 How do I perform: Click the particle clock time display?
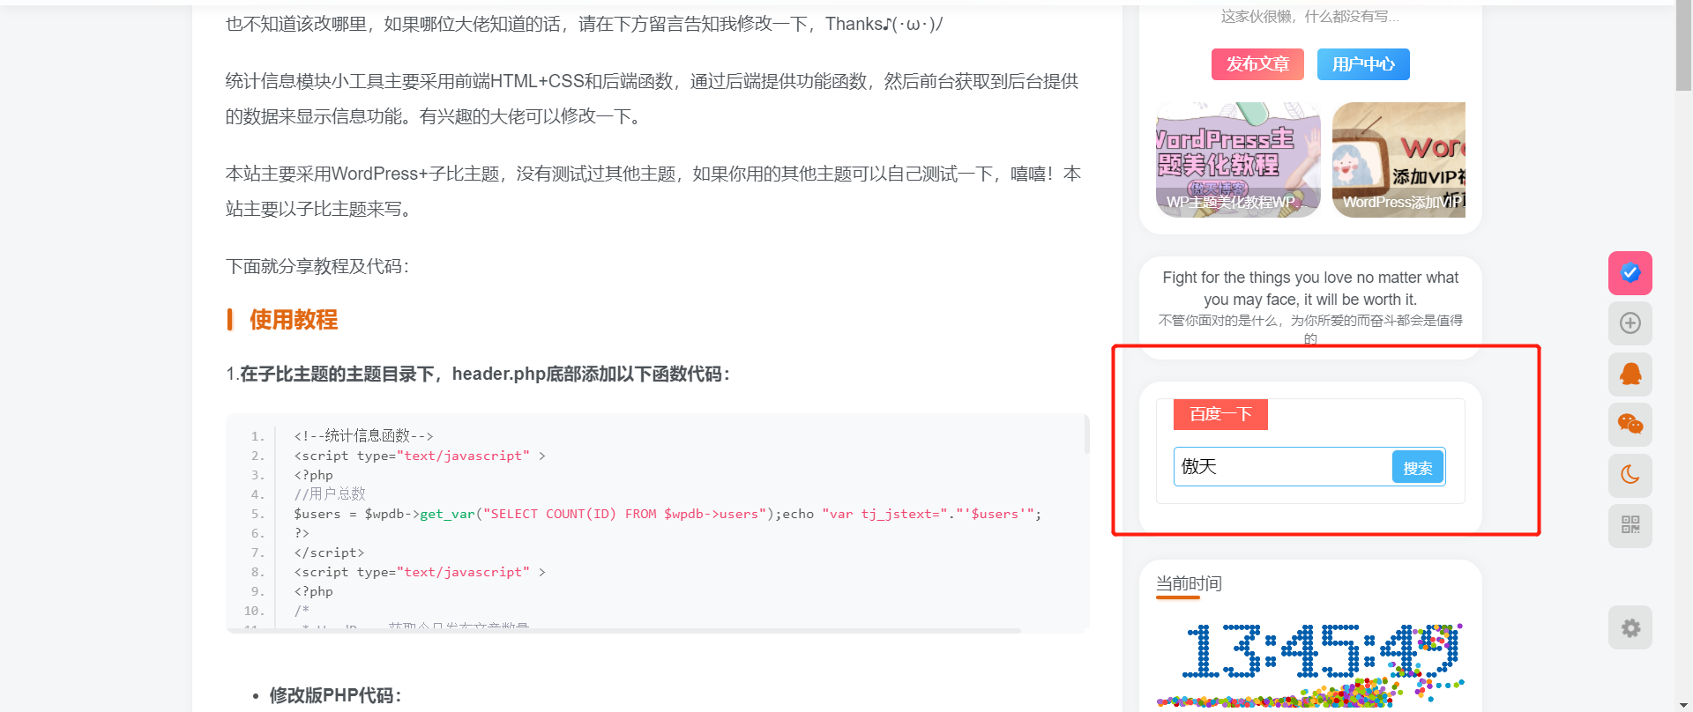tap(1318, 652)
